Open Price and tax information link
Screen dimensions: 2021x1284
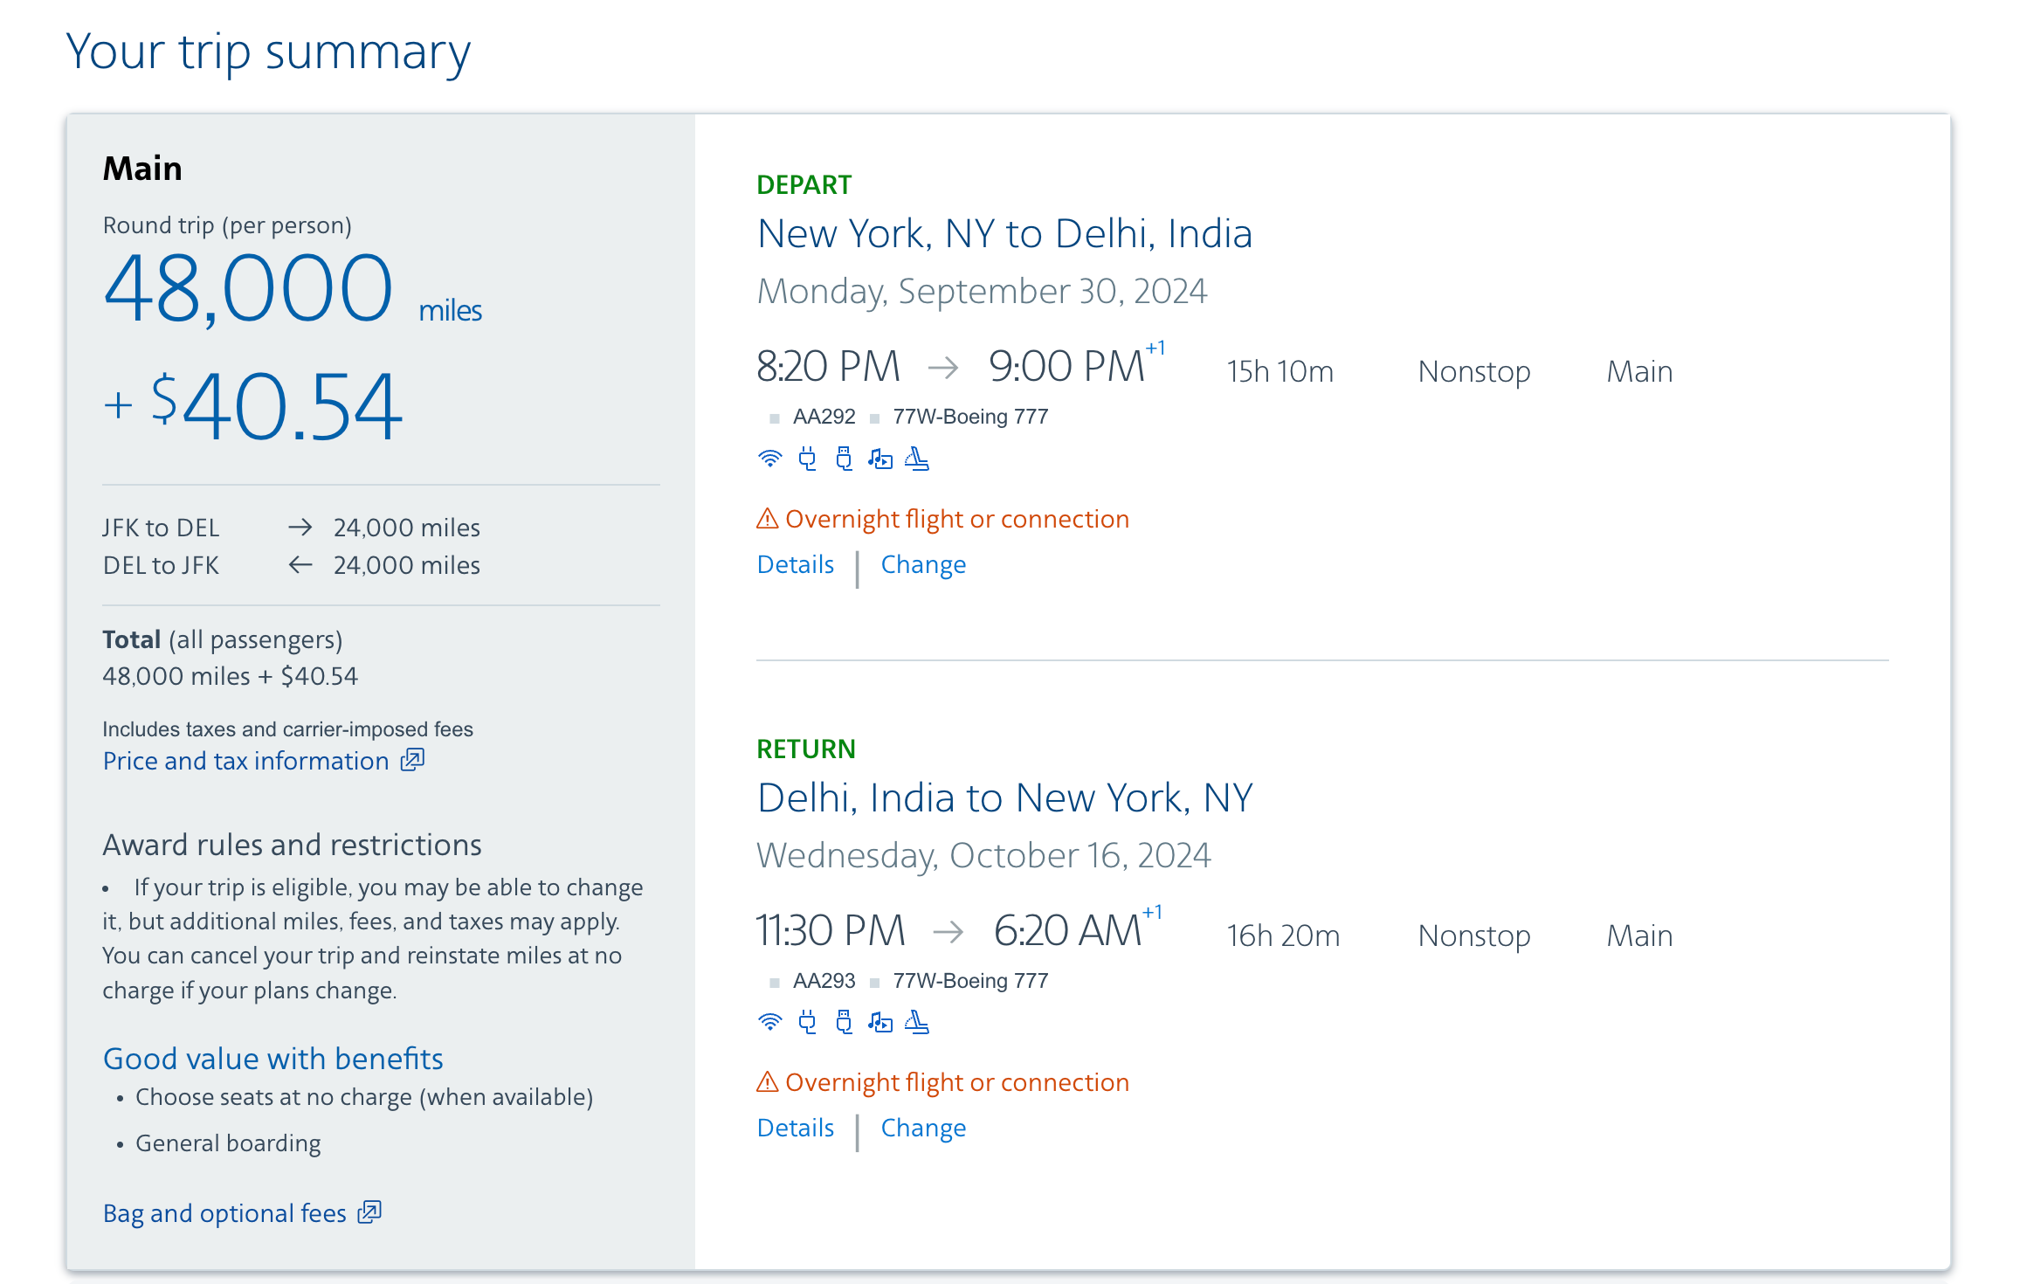[245, 761]
